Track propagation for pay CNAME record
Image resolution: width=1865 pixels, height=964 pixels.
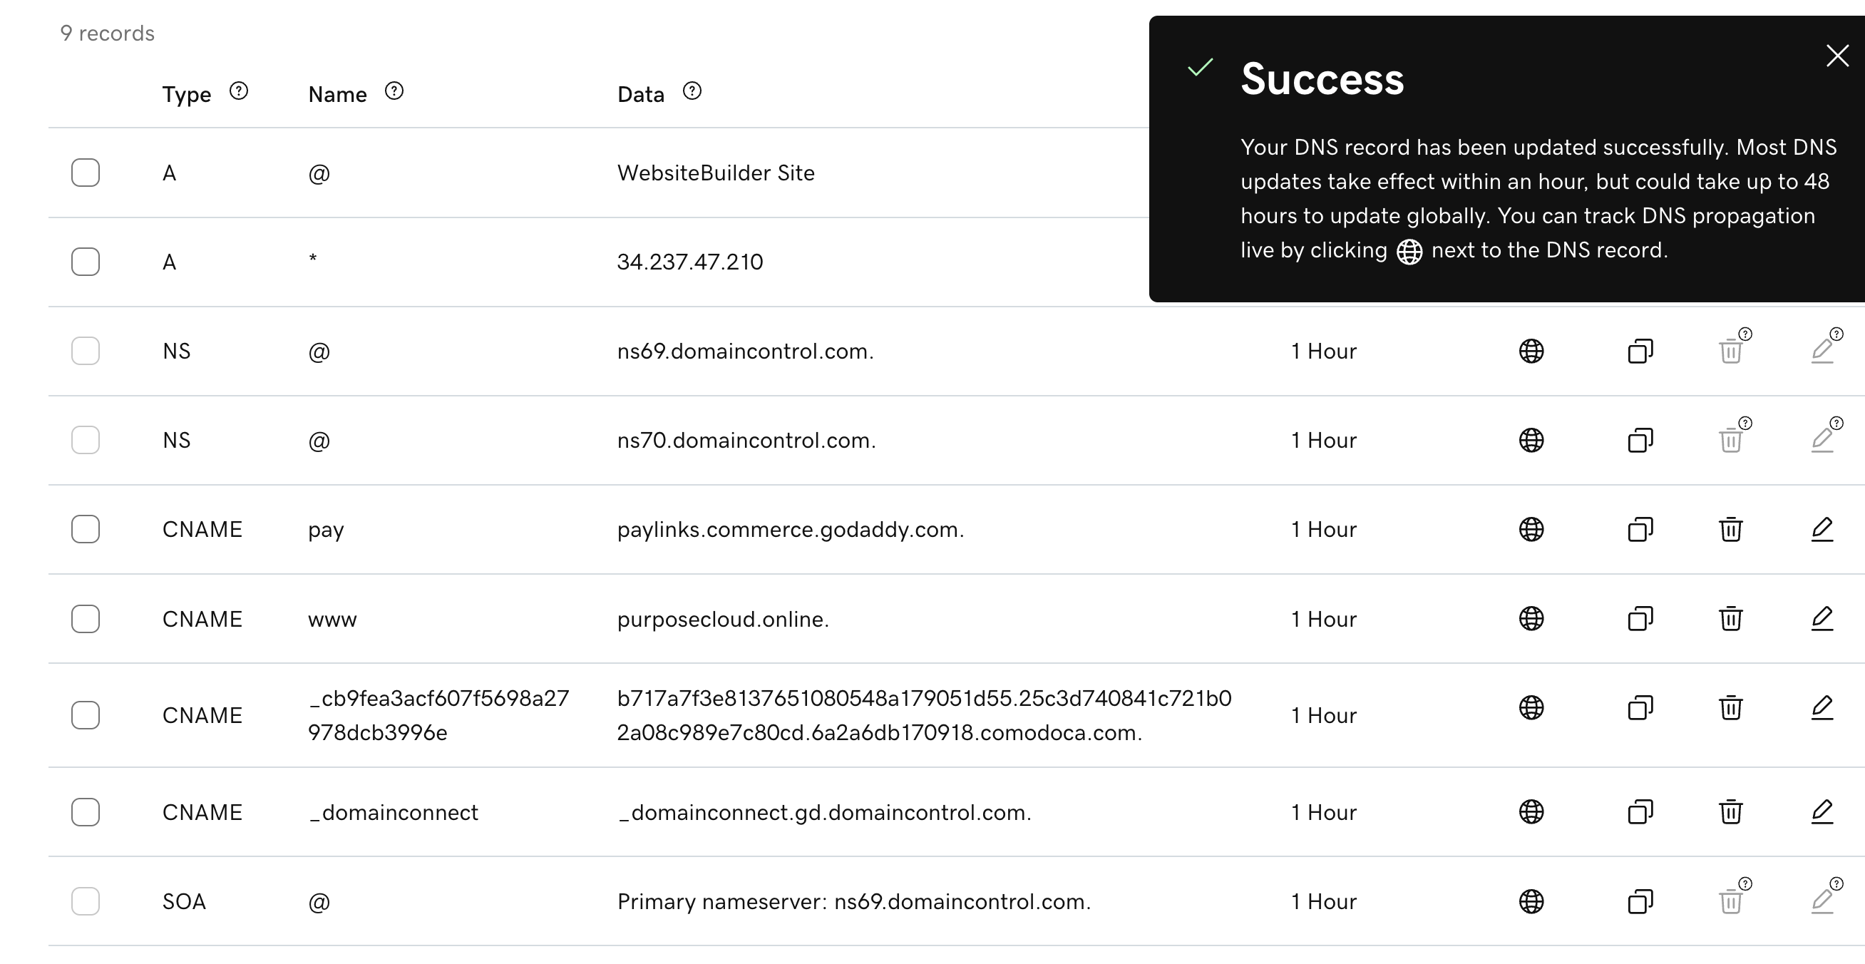1531,530
